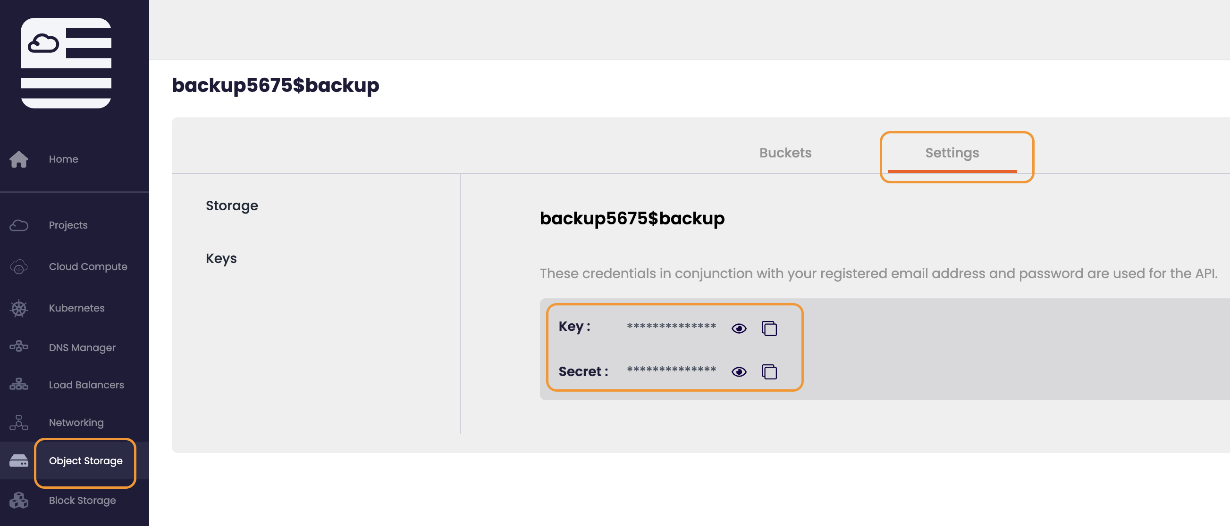
Task: Open the Keys settings section
Action: [x=221, y=258]
